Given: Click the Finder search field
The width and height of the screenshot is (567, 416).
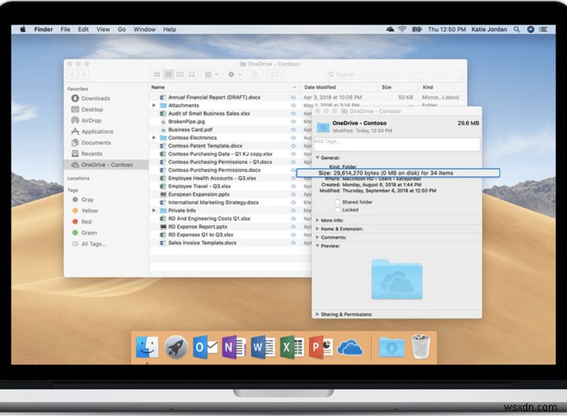Looking at the screenshot, I should point(394,74).
